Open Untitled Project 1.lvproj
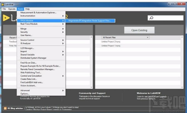Screen dimensions: 187x113 click(x=111, y=46)
